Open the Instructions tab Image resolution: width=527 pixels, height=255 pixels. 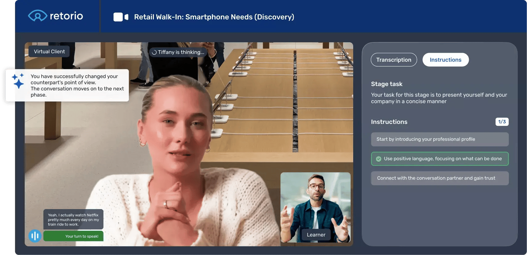pyautogui.click(x=445, y=60)
